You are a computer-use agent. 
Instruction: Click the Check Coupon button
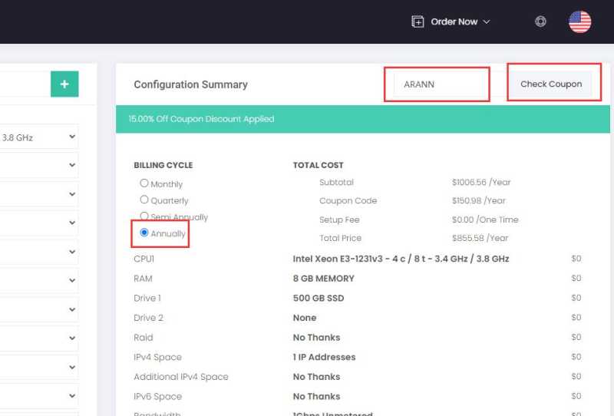[551, 84]
